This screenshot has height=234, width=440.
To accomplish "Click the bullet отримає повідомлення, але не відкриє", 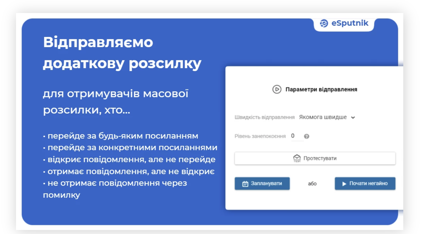I will coord(129,171).
